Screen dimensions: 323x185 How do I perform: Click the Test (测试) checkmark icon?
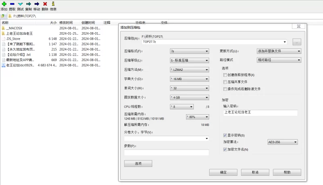pyautogui.click(x=20, y=4)
